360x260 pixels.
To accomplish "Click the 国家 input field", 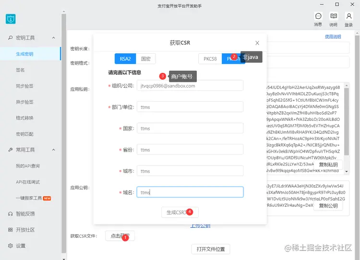I will [190, 128].
